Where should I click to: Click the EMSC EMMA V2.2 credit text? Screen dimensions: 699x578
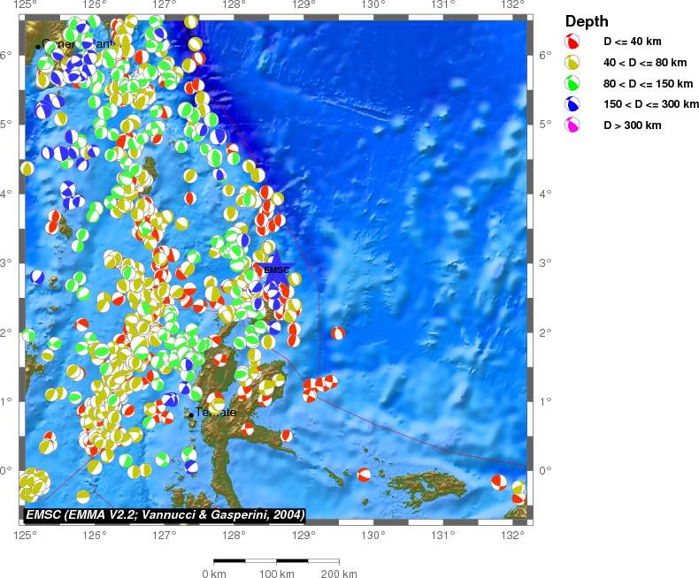coord(165,514)
